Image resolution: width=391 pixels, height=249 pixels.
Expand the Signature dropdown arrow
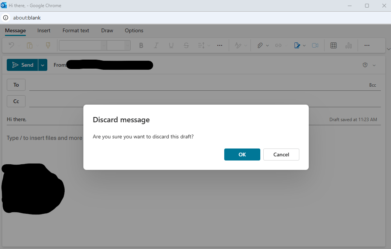point(304,45)
